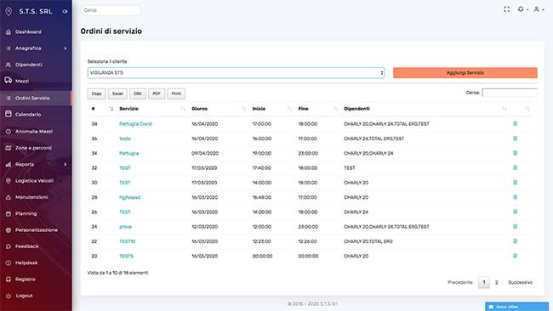Image resolution: width=553 pixels, height=311 pixels.
Task: Click the Successivo pagination link
Action: click(x=520, y=282)
